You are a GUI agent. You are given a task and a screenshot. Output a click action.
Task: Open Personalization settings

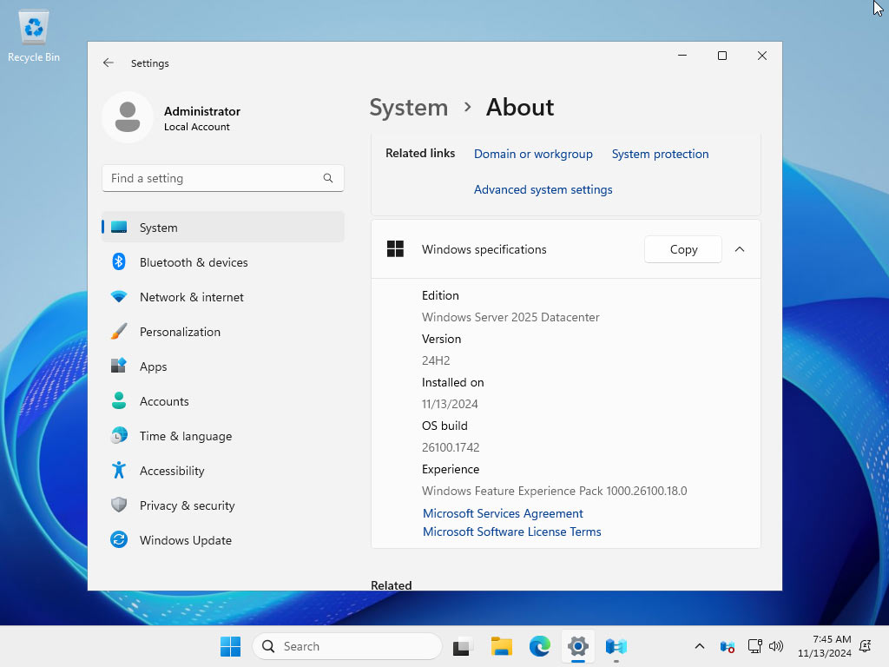click(223, 332)
